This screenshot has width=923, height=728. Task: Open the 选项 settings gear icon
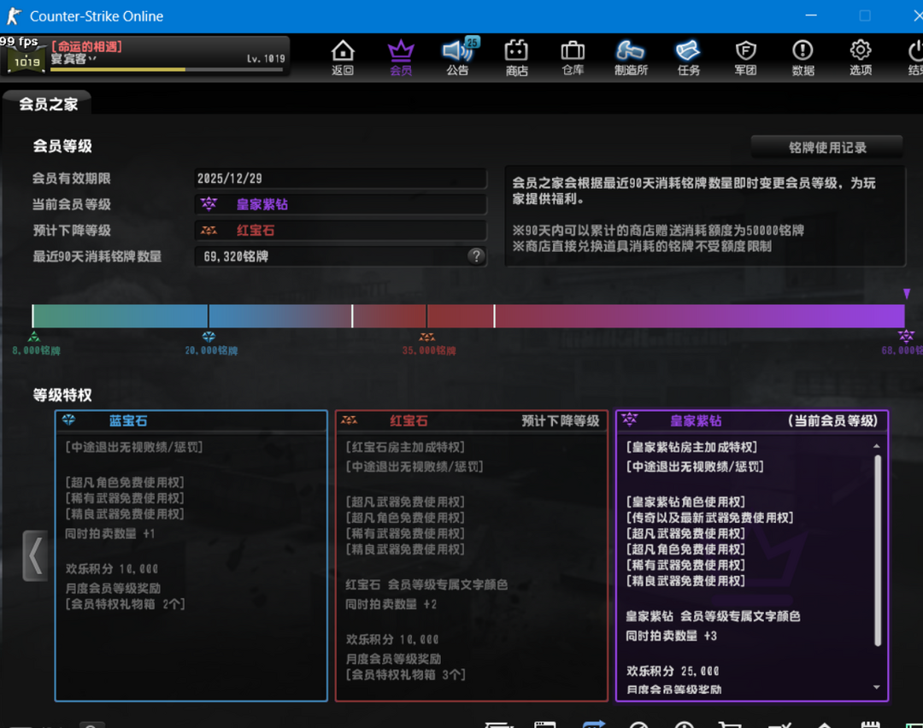point(860,56)
